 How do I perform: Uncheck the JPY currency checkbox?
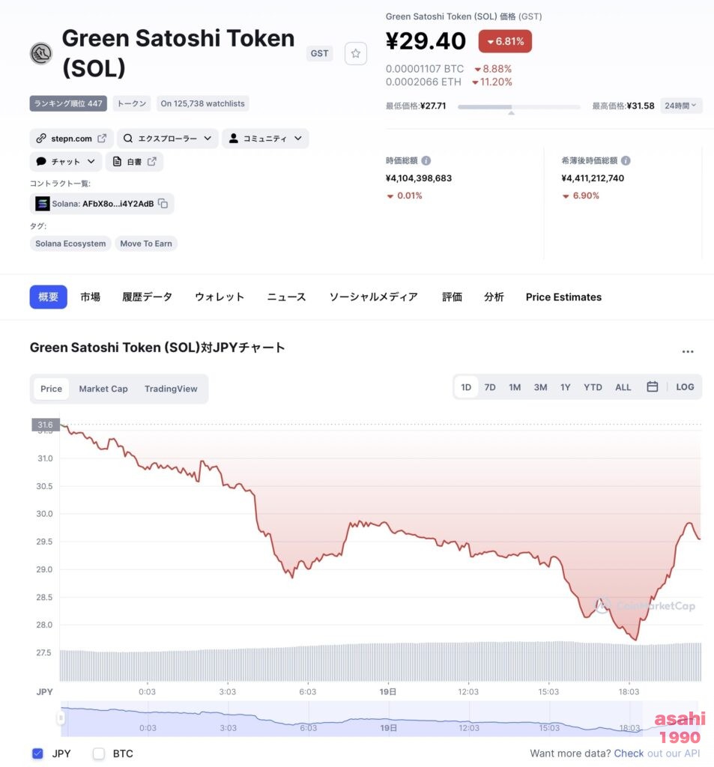point(37,754)
